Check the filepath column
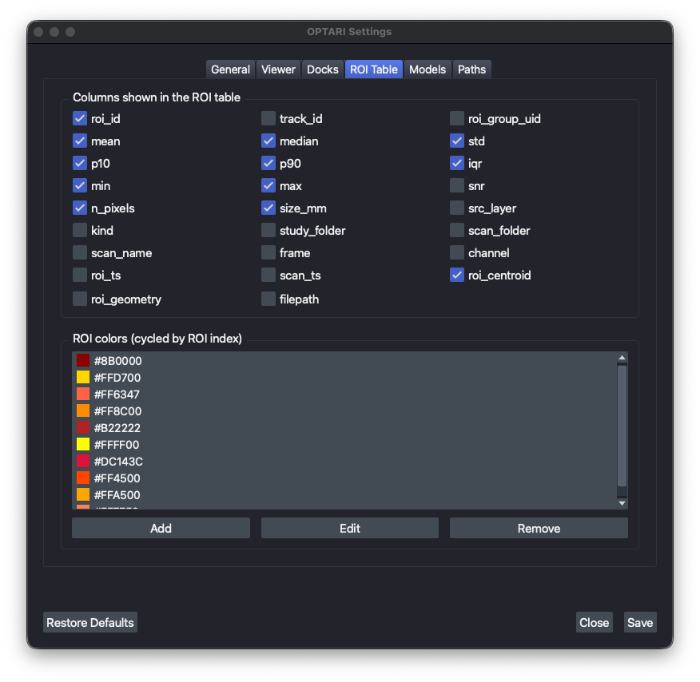This screenshot has height=682, width=700. click(x=268, y=299)
